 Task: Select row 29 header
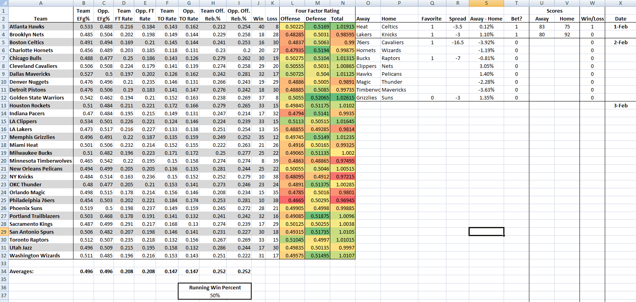point(4,232)
